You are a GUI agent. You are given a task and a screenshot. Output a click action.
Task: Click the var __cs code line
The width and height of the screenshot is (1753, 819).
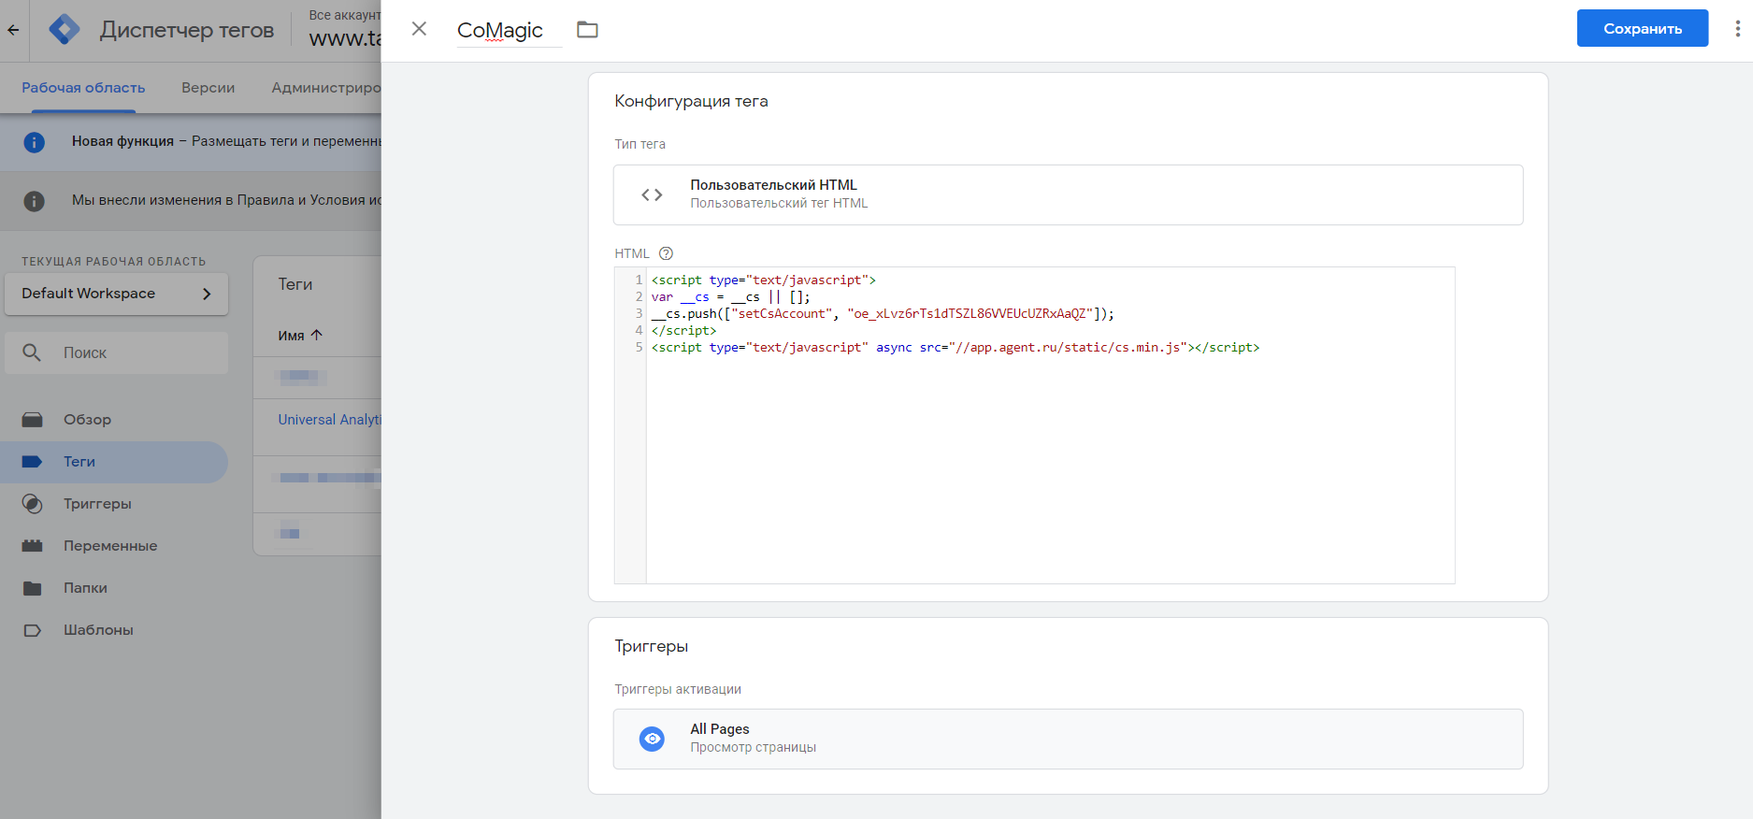(x=731, y=296)
